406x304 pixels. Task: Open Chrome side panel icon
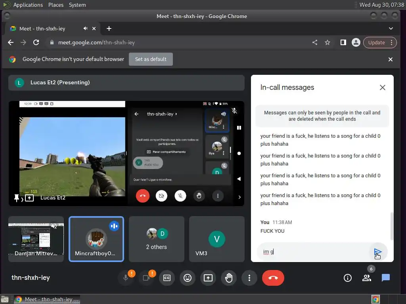pos(343,42)
